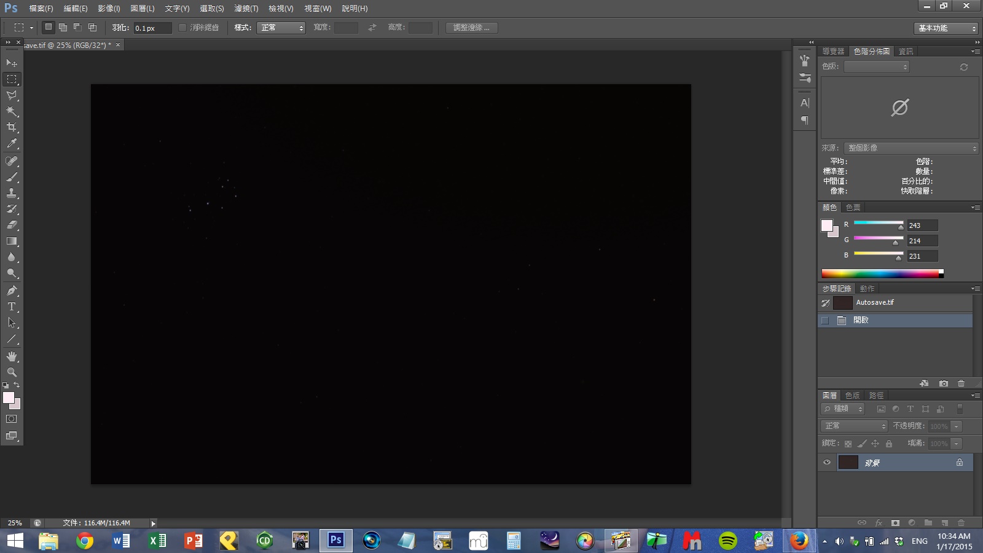Click the Gradient tool

point(12,241)
